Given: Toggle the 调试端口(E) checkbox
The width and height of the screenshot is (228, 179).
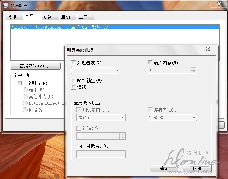Looking at the screenshot, I should point(79,110).
